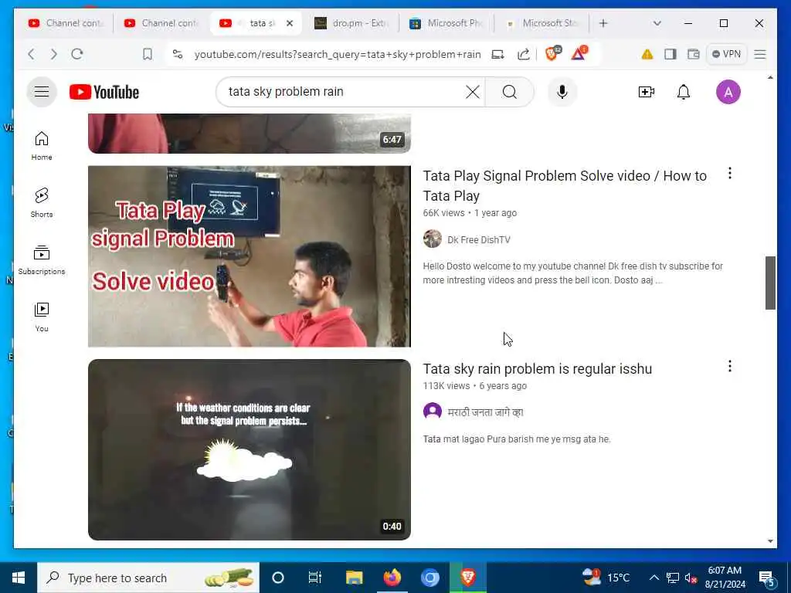Switch to the Microsoft Store tab
This screenshot has width=791, height=593.
tap(542, 23)
